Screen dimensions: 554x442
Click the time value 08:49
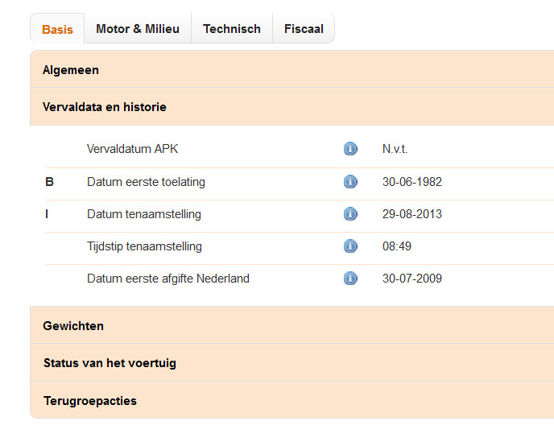tap(397, 246)
